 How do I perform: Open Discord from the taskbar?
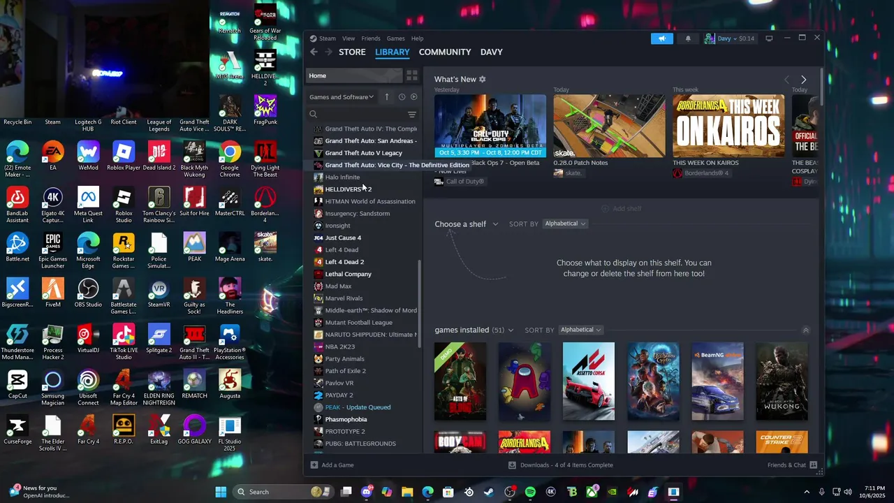367,492
